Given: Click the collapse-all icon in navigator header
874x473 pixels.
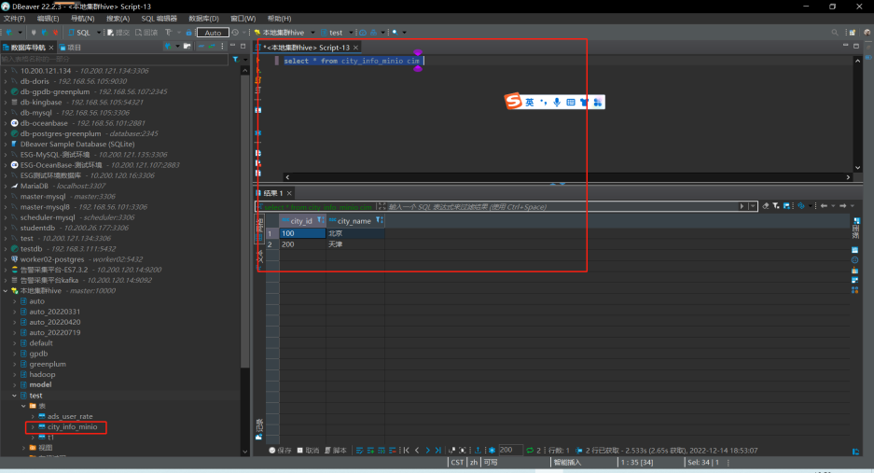Looking at the screenshot, I should (201, 47).
